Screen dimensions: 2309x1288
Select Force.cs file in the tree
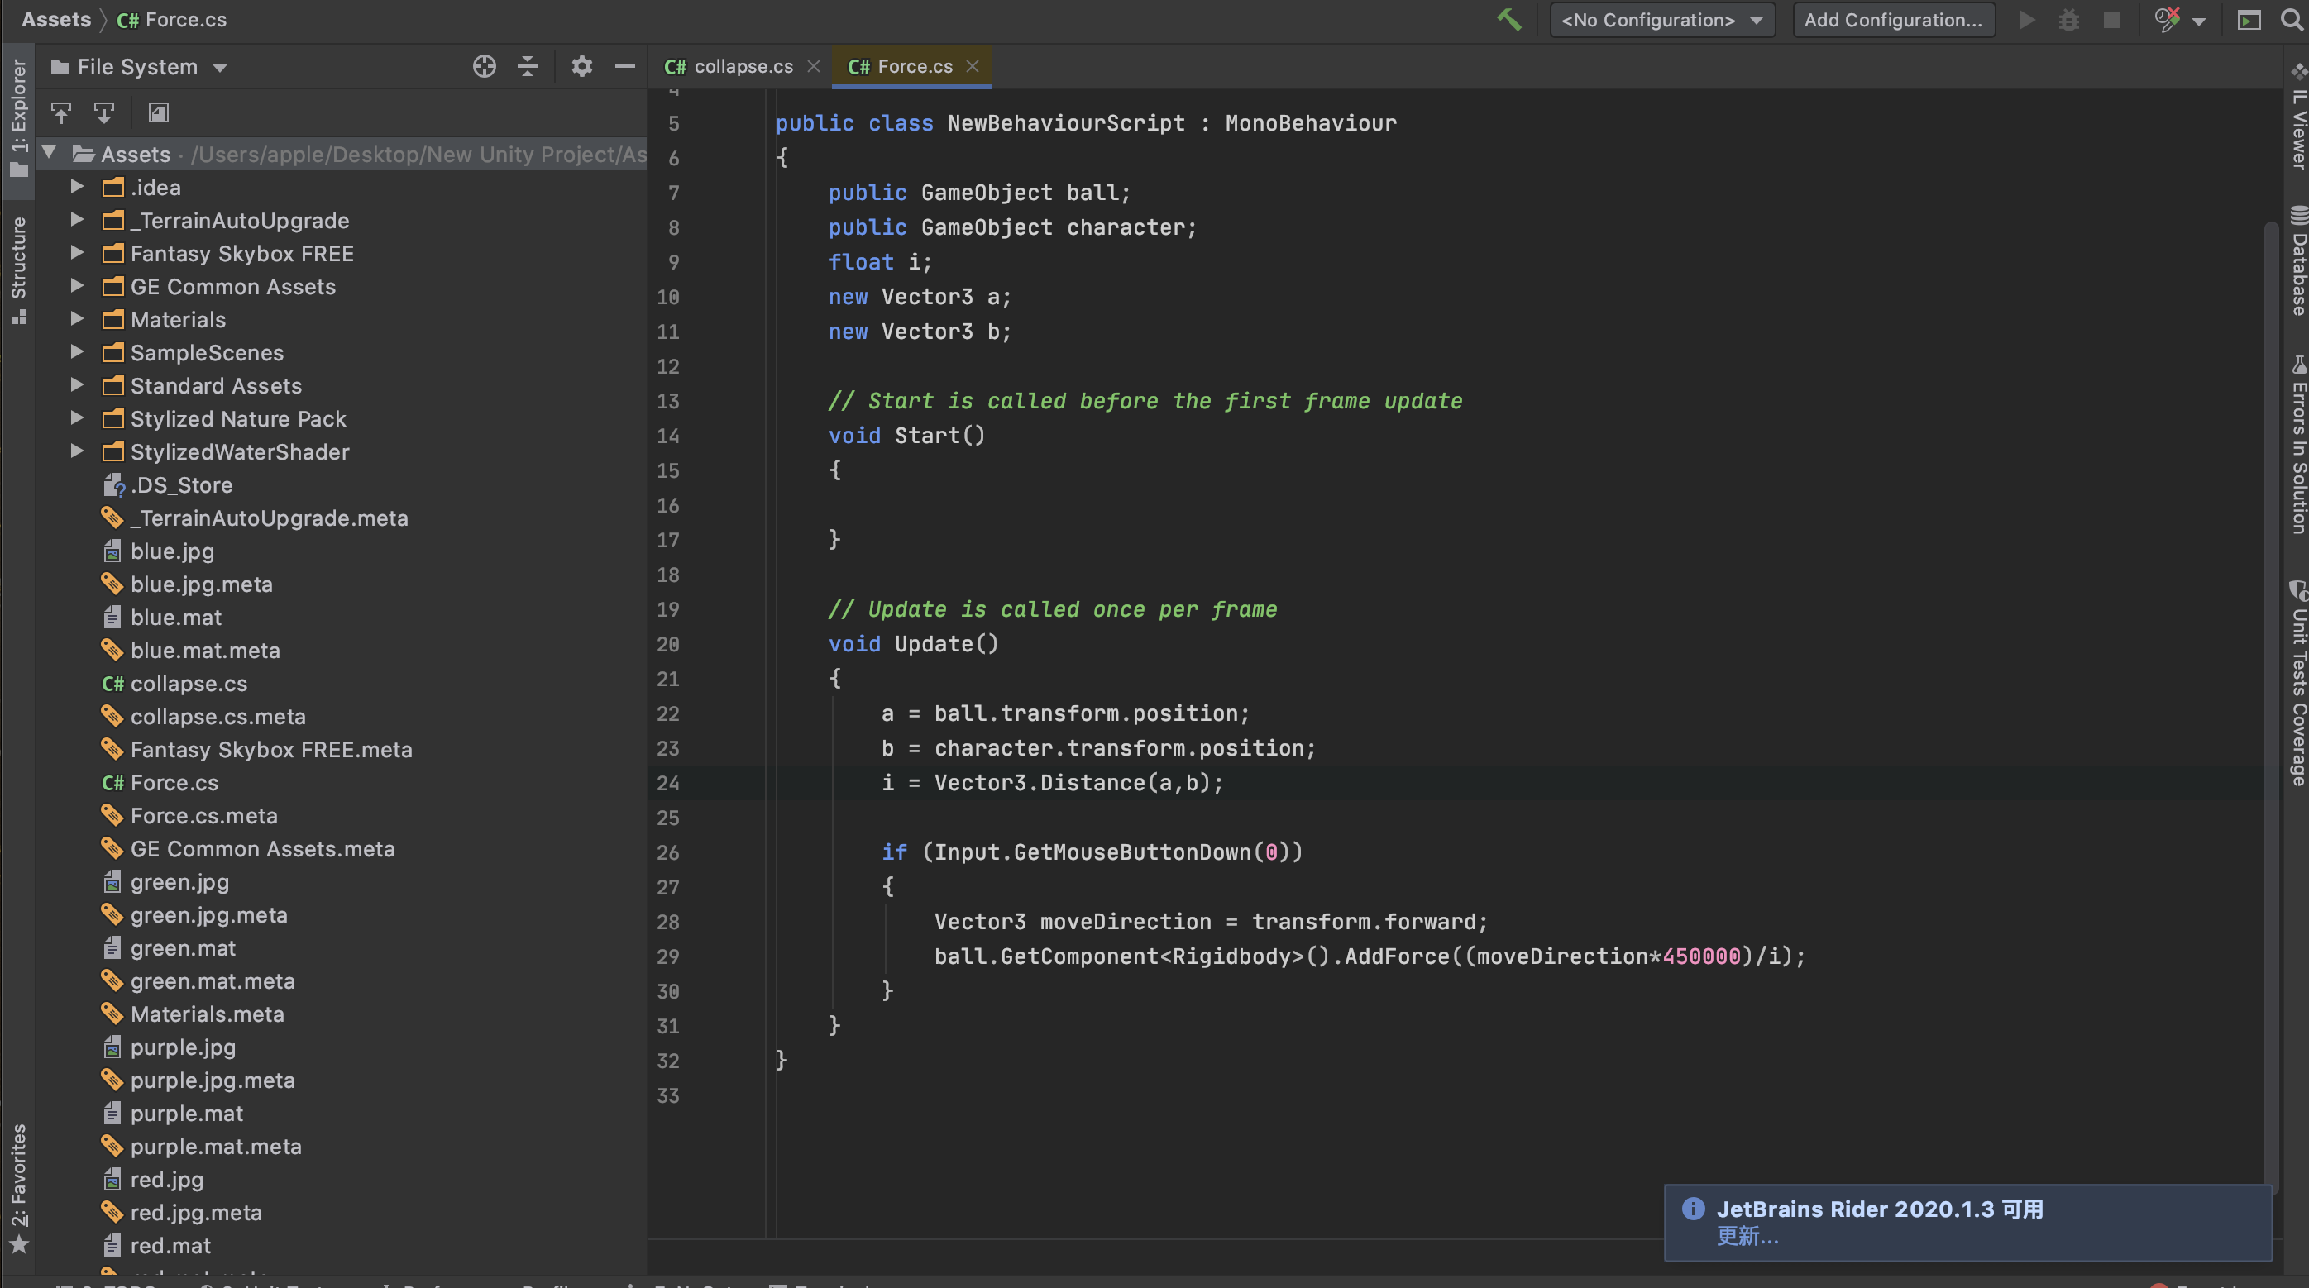pyautogui.click(x=174, y=783)
